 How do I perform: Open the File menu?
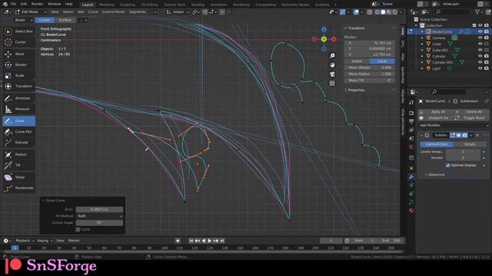[13, 4]
